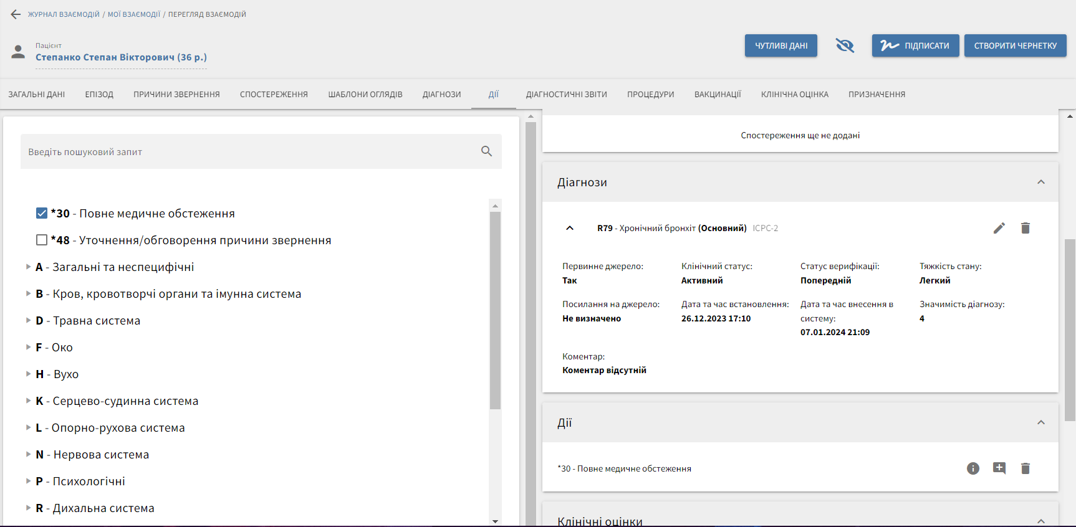Viewport: 1076px width, 527px height.
Task: Delete action *30 from Дії list
Action: coord(1025,468)
